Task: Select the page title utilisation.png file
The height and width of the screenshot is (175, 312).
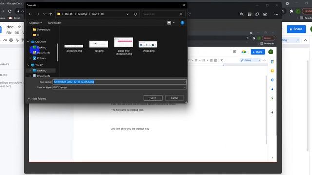Action: [x=123, y=47]
